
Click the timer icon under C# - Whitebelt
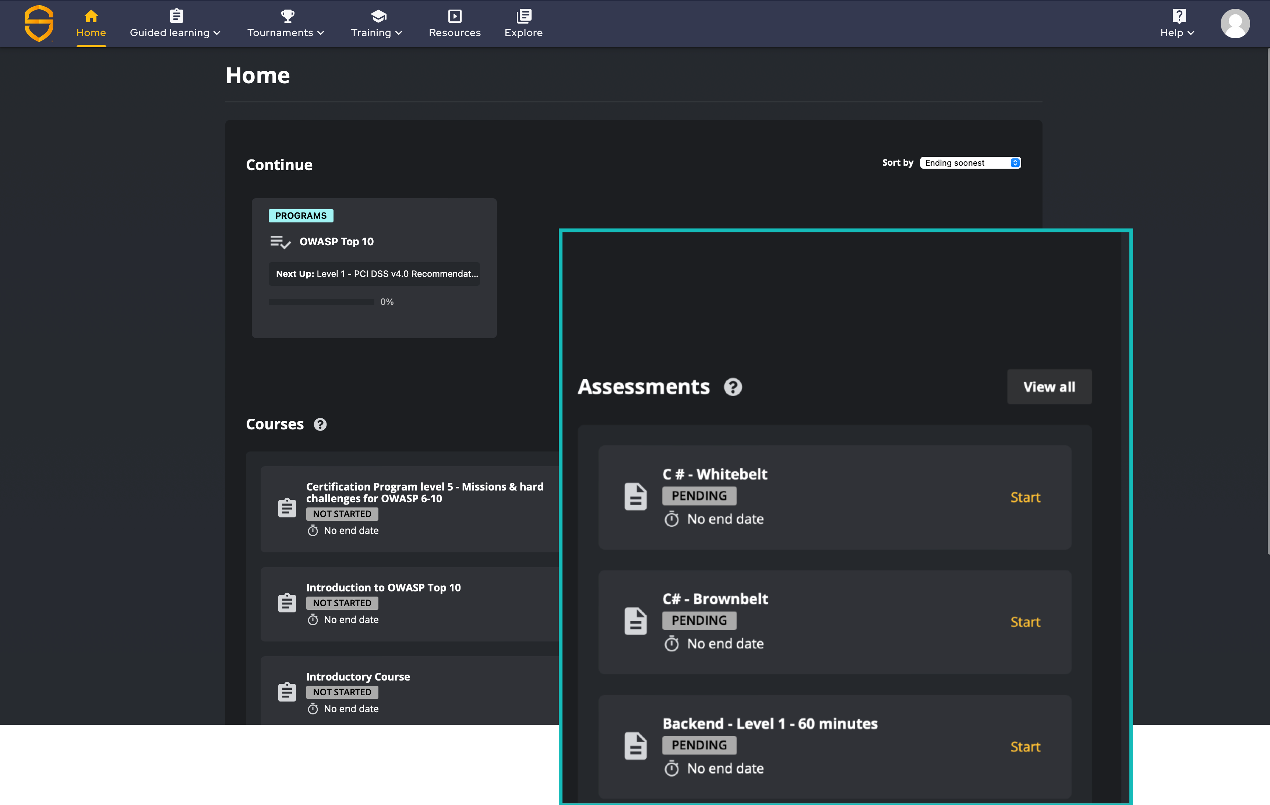pyautogui.click(x=671, y=519)
